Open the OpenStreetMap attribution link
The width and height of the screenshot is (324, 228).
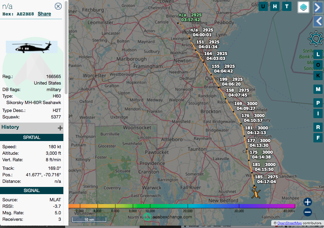[289, 223]
